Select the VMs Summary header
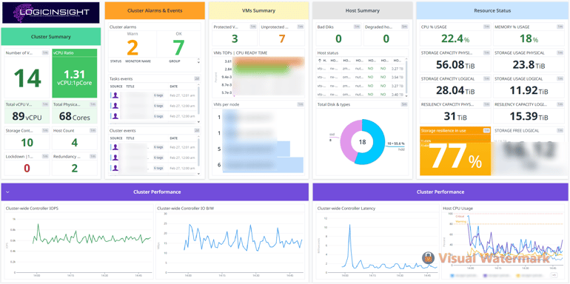 click(259, 10)
